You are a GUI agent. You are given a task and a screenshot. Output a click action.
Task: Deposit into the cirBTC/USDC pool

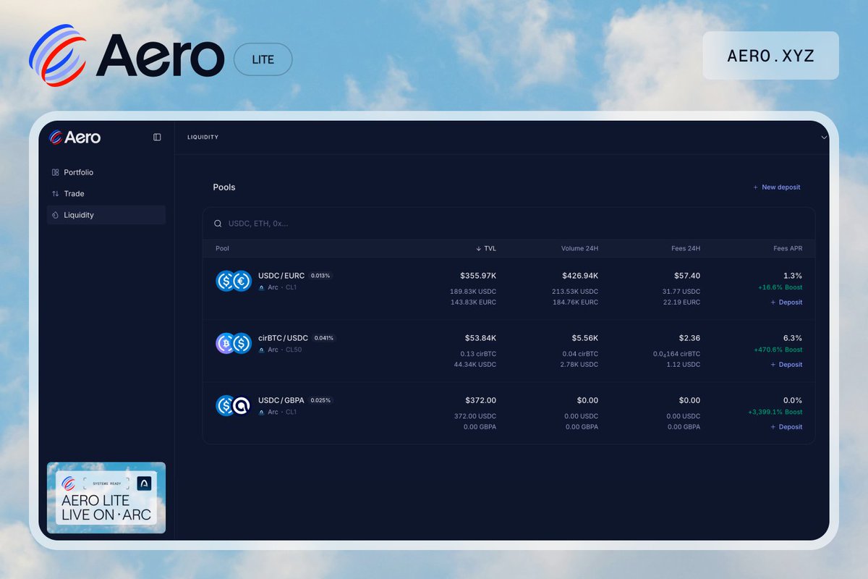(x=786, y=365)
